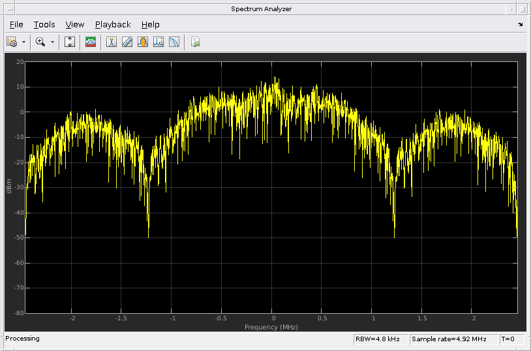531x351 pixels.
Task: Activate the Zoom In magnifier tool
Action: [40, 42]
